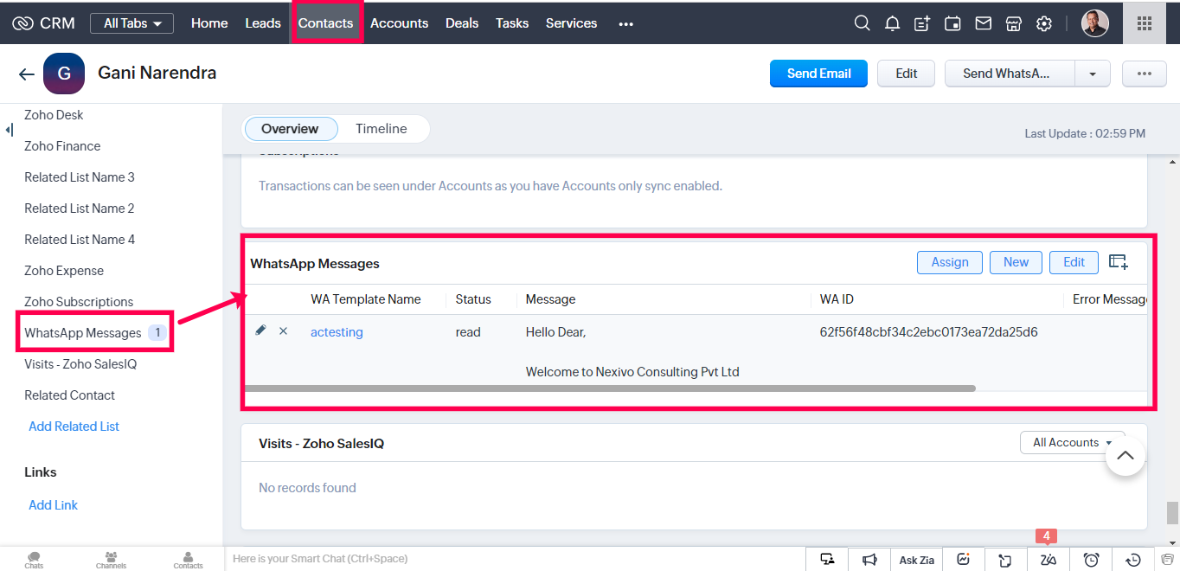Open the Send WhatsApp dropdown arrow
1180x571 pixels.
[1093, 74]
